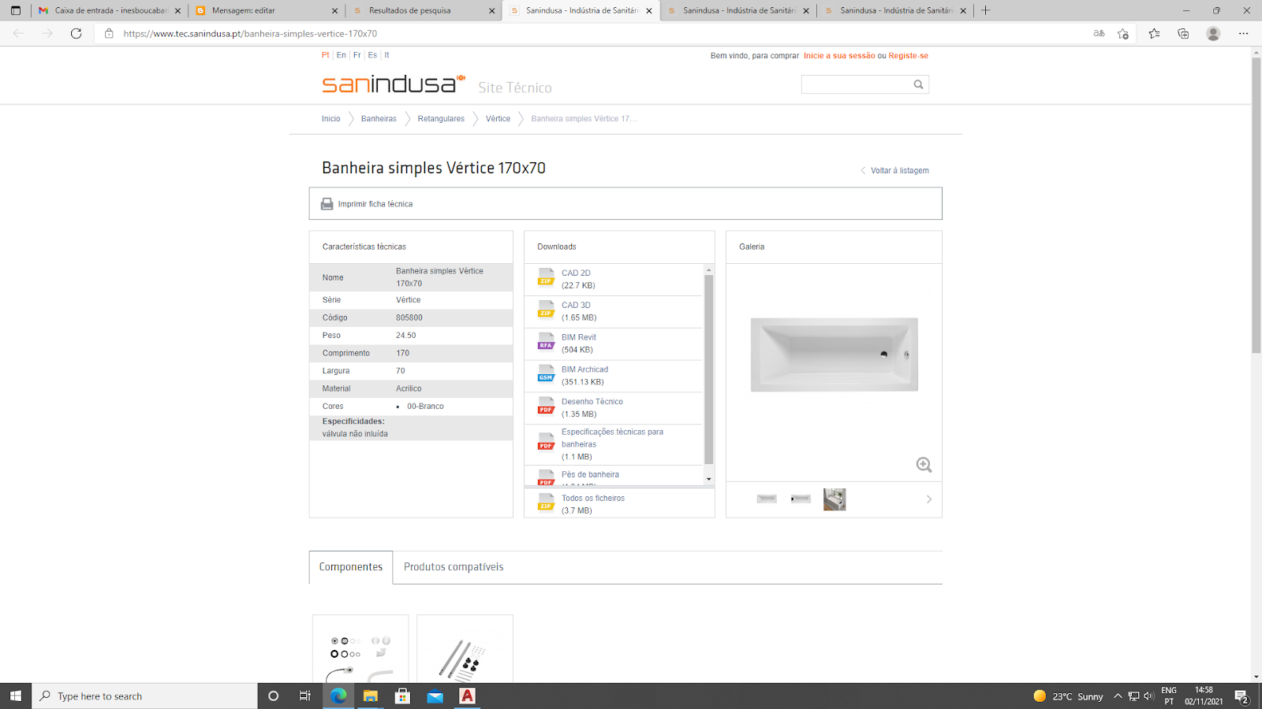This screenshot has height=709, width=1262.
Task: Switch to Caixa de entrada Gmail tab
Action: tap(109, 10)
